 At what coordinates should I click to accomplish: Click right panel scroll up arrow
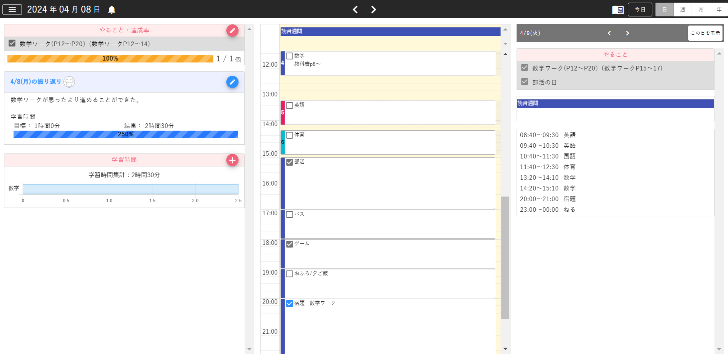719,54
